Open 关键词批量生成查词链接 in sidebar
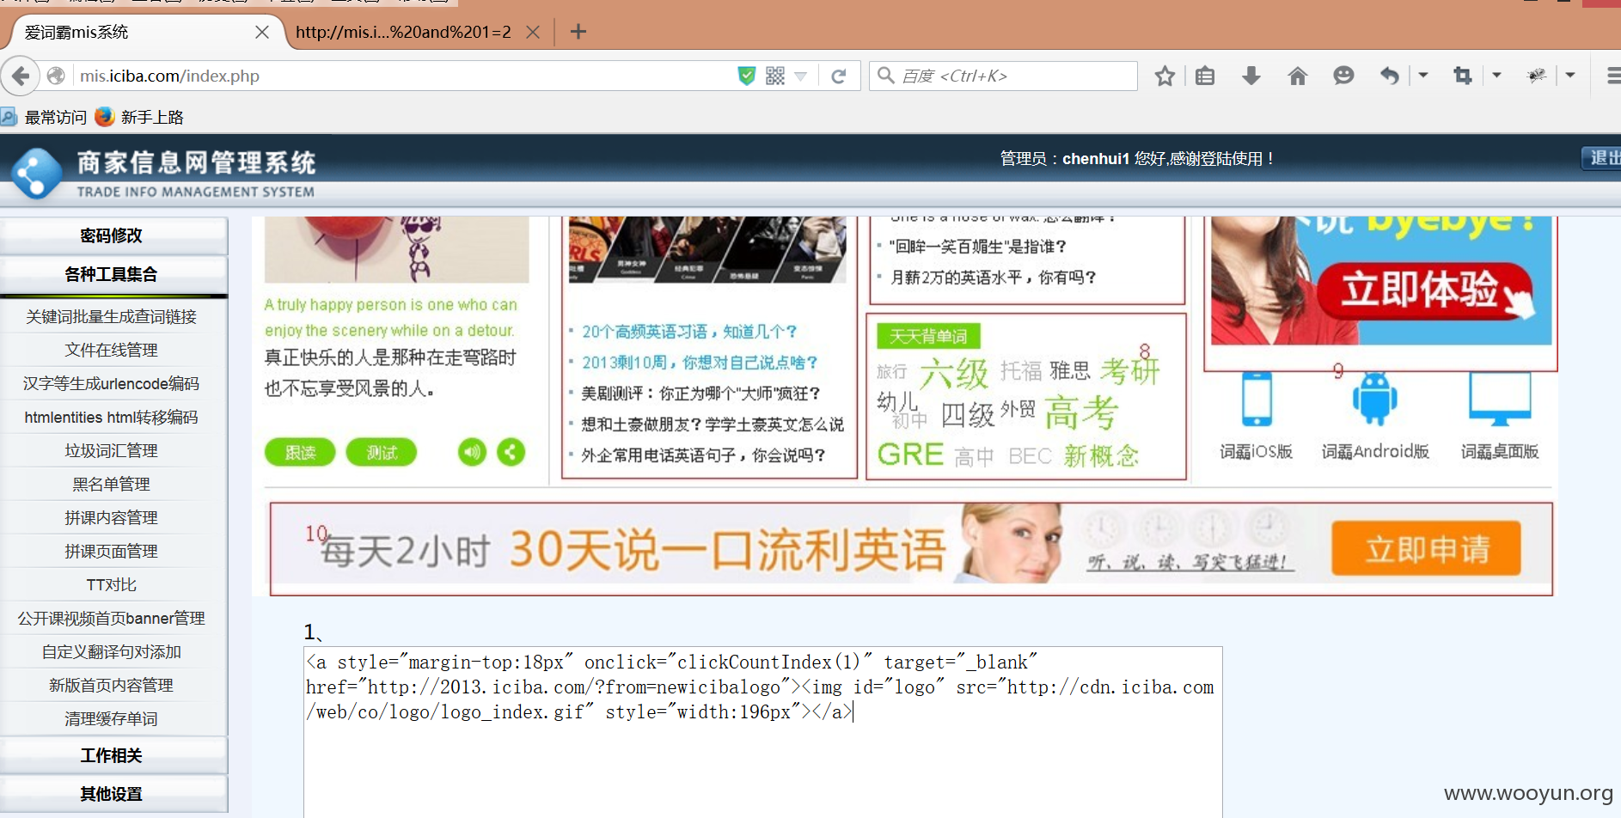This screenshot has height=818, width=1621. [112, 317]
